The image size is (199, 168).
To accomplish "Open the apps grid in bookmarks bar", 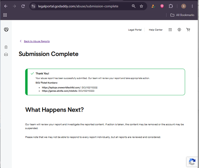I will pyautogui.click(x=5, y=15).
